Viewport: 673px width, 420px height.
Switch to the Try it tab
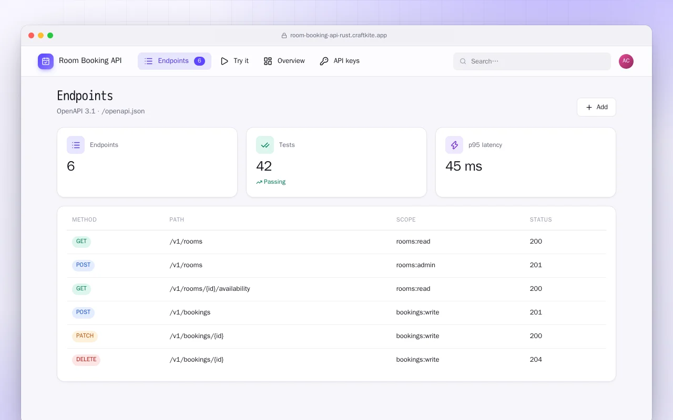coord(234,61)
